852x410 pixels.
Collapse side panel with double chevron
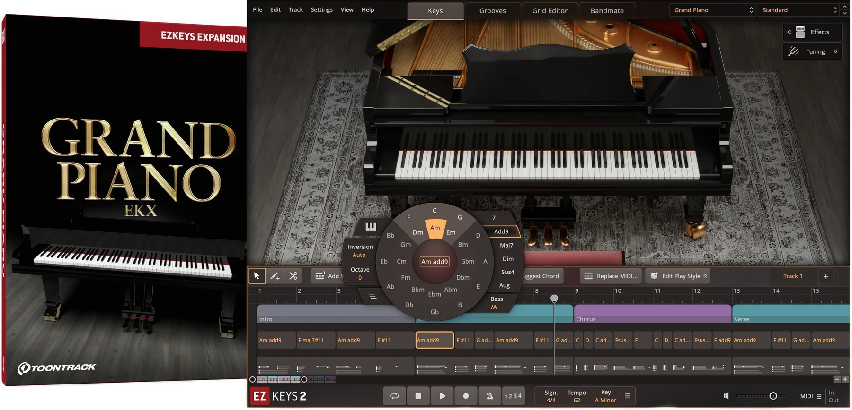(x=789, y=32)
